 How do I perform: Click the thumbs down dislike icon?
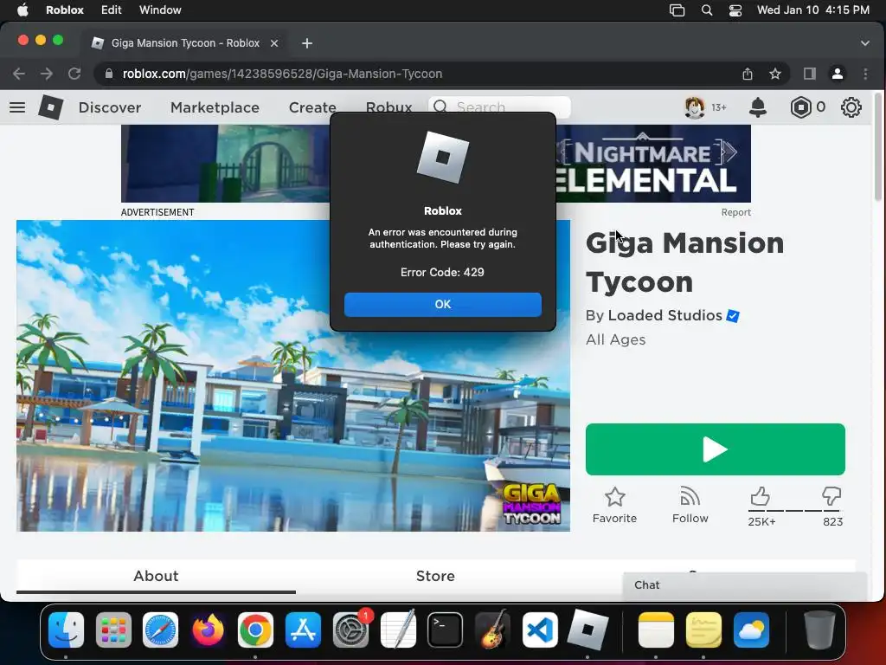831,496
